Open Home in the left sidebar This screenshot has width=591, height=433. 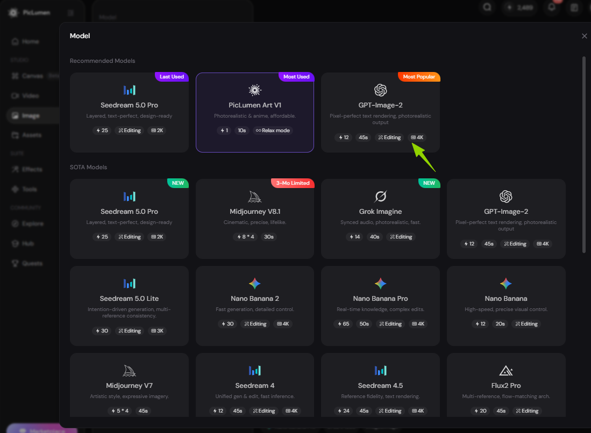(25, 41)
